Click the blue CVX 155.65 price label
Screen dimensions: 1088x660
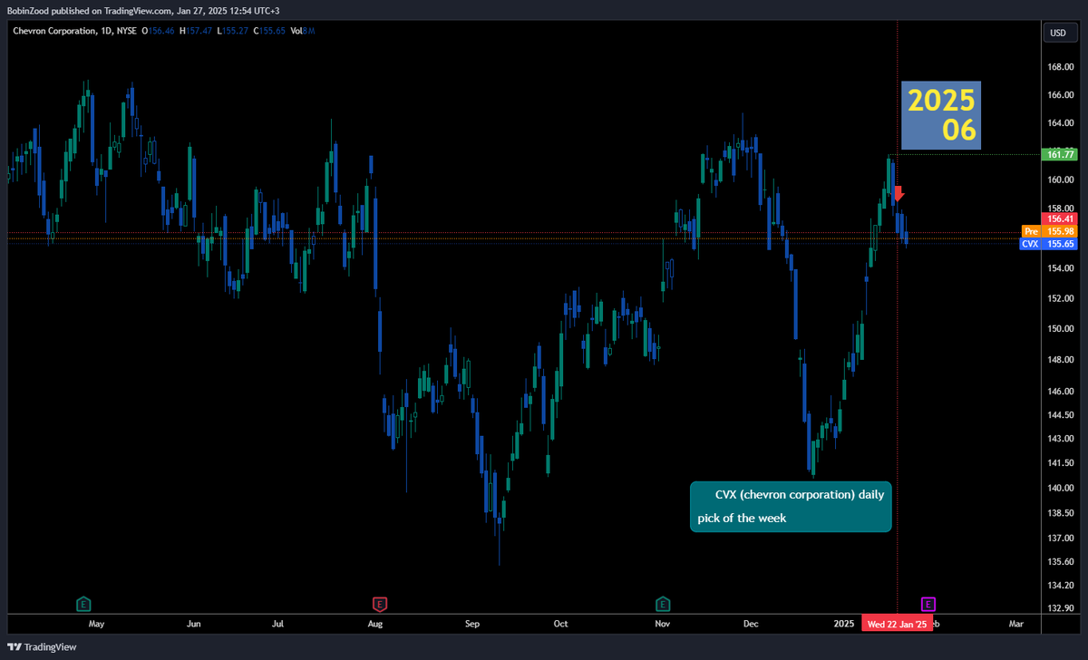coord(1048,245)
